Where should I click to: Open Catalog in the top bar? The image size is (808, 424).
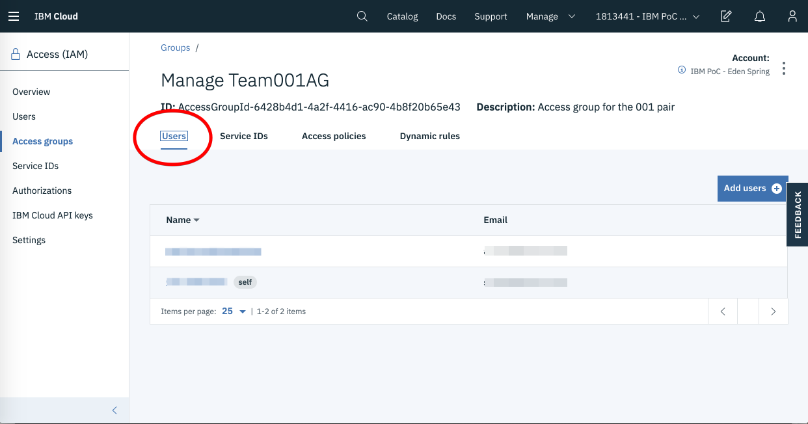[x=402, y=16]
